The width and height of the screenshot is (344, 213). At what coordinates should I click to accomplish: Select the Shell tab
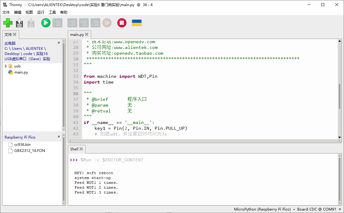click(74, 149)
